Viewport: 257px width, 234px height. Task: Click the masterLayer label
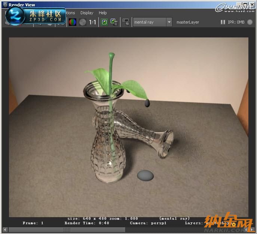(188, 22)
